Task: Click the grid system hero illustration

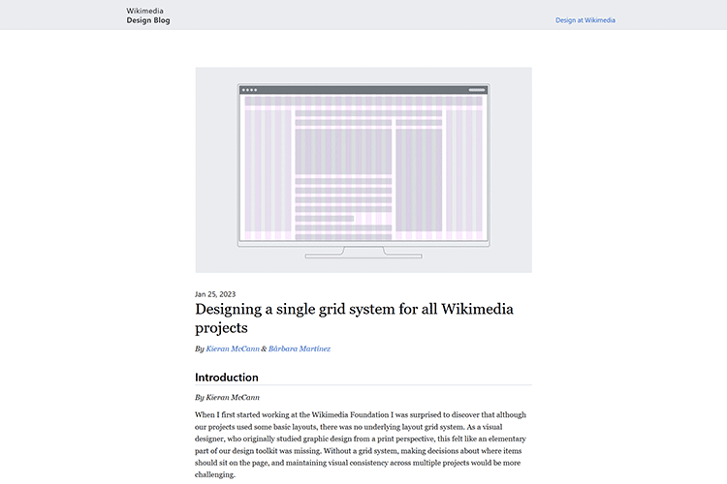Action: tap(363, 169)
